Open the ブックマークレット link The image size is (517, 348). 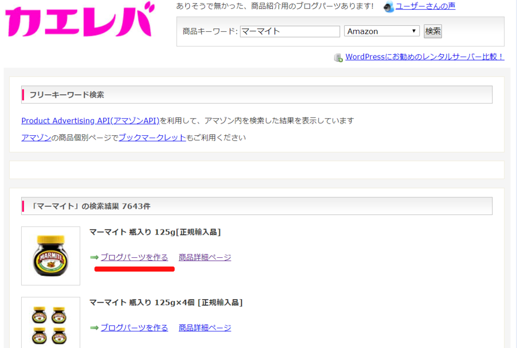click(x=152, y=138)
